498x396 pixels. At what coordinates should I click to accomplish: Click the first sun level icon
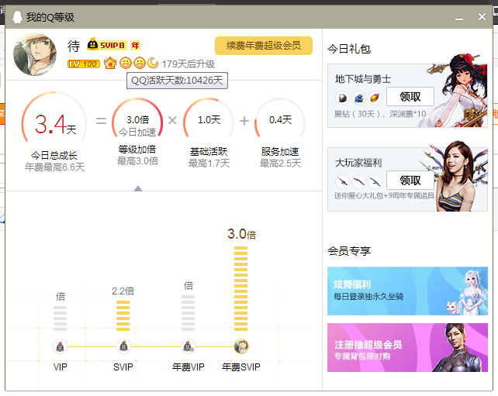point(126,63)
